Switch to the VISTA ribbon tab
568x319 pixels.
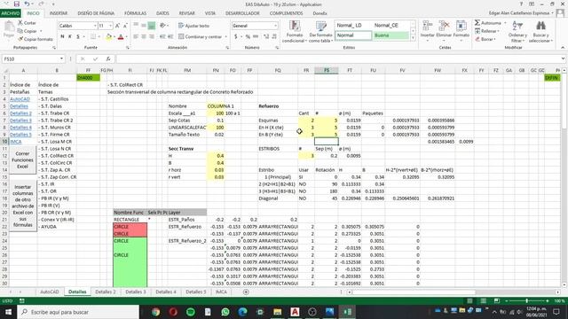coord(210,13)
